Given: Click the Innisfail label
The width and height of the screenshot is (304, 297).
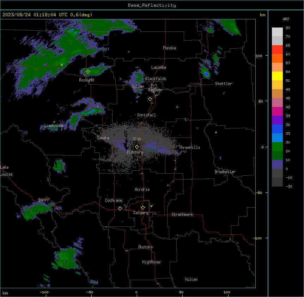Looking at the screenshot, I should pyautogui.click(x=146, y=115).
